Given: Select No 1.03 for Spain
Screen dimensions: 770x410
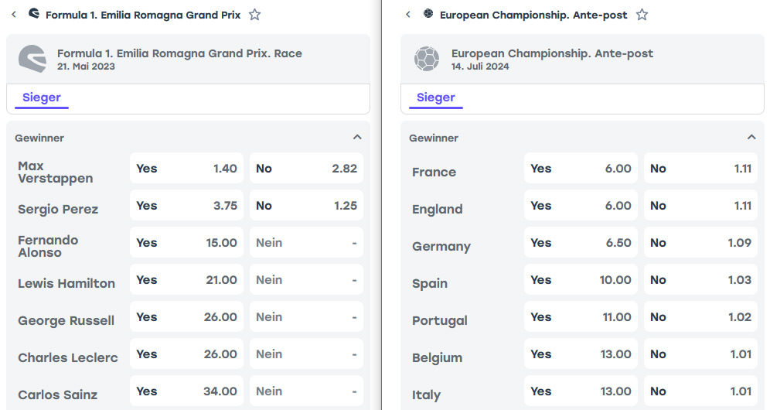Looking at the screenshot, I should tap(700, 280).
